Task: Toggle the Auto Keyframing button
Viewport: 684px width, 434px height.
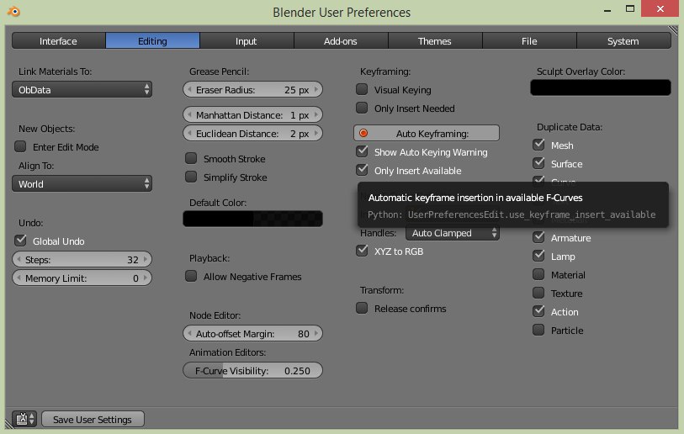Action: [427, 133]
